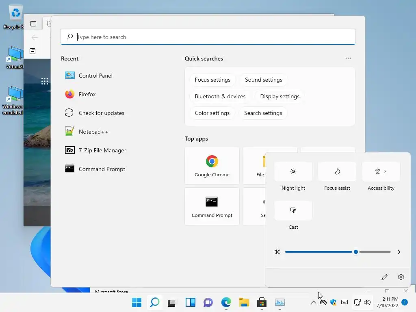Open Command Prompt in Recent list
The width and height of the screenshot is (416, 312).
click(x=95, y=169)
